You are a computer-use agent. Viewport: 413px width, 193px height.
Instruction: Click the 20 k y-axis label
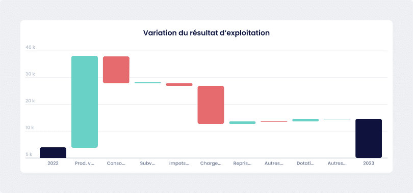click(x=30, y=101)
